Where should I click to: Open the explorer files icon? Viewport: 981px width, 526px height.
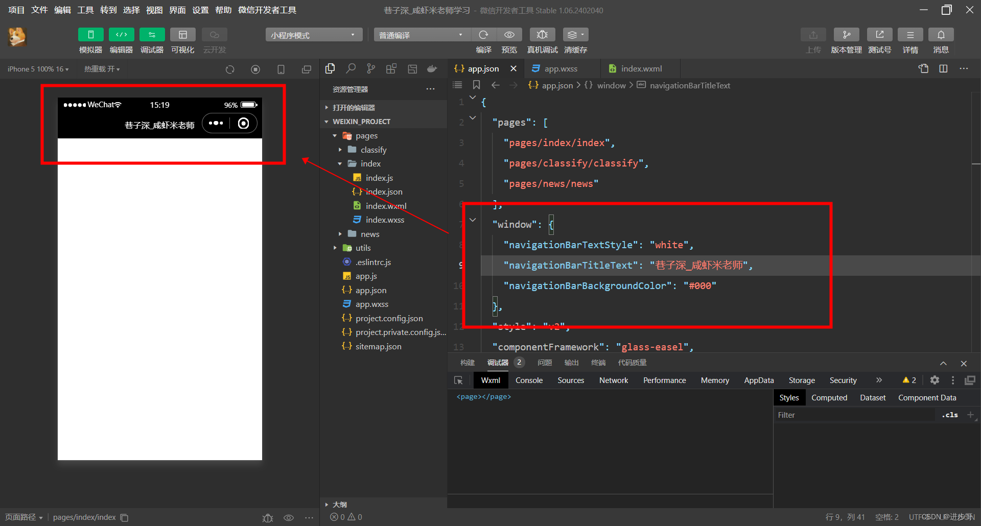(x=330, y=68)
